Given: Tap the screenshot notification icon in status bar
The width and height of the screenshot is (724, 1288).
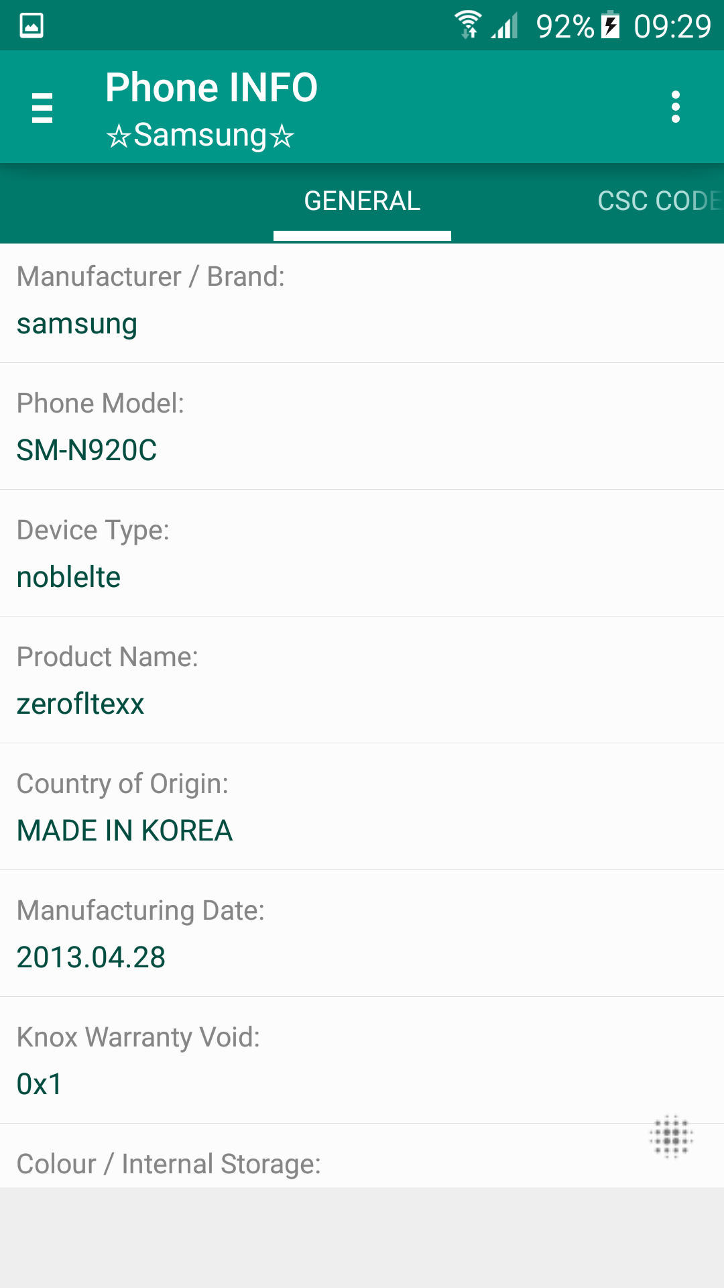Looking at the screenshot, I should tap(32, 25).
